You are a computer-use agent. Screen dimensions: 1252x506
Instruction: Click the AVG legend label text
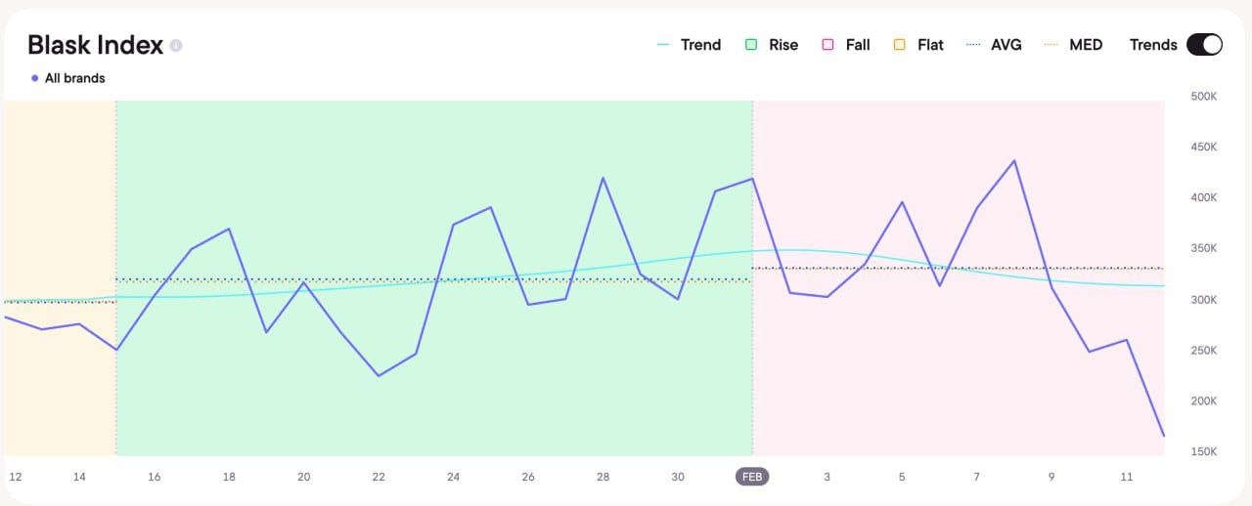tap(1006, 45)
